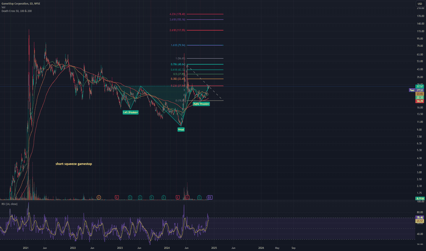Image resolution: width=426 pixels, height=251 pixels.
Task: Click the 140.00 price scale label
Action: 421,24
